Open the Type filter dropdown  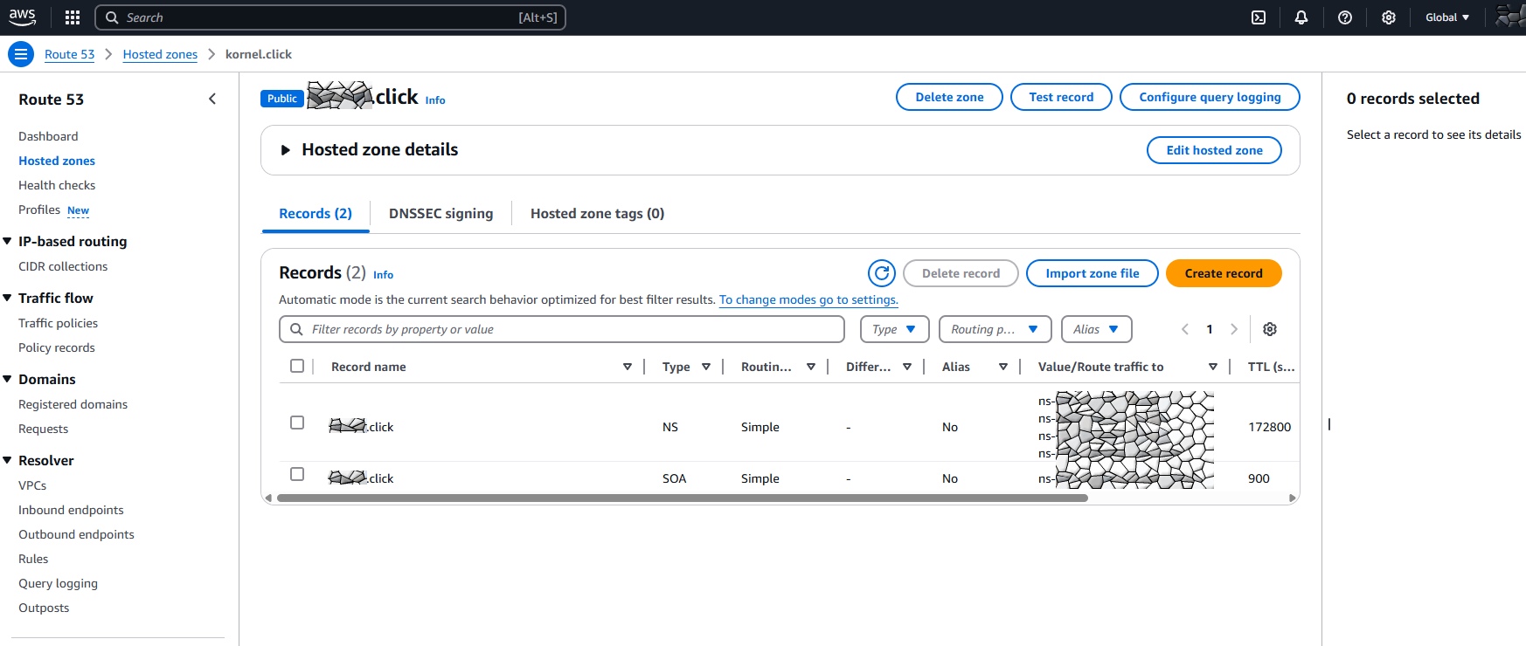tap(894, 329)
